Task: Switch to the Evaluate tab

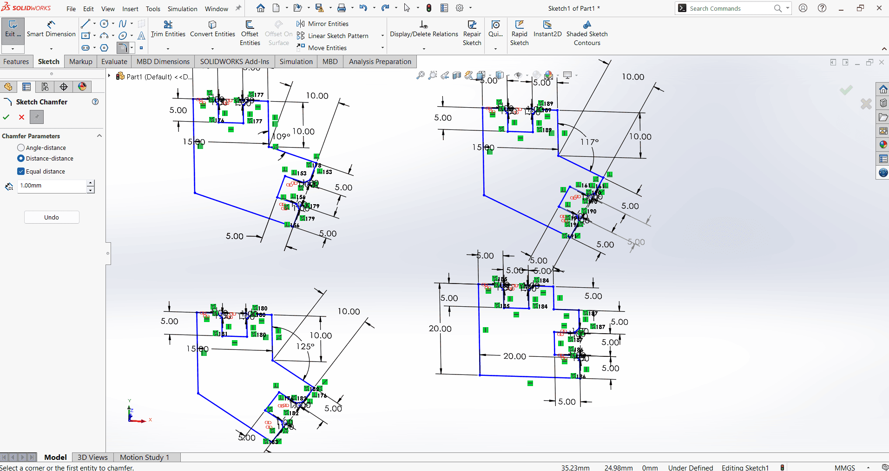Action: (x=114, y=62)
